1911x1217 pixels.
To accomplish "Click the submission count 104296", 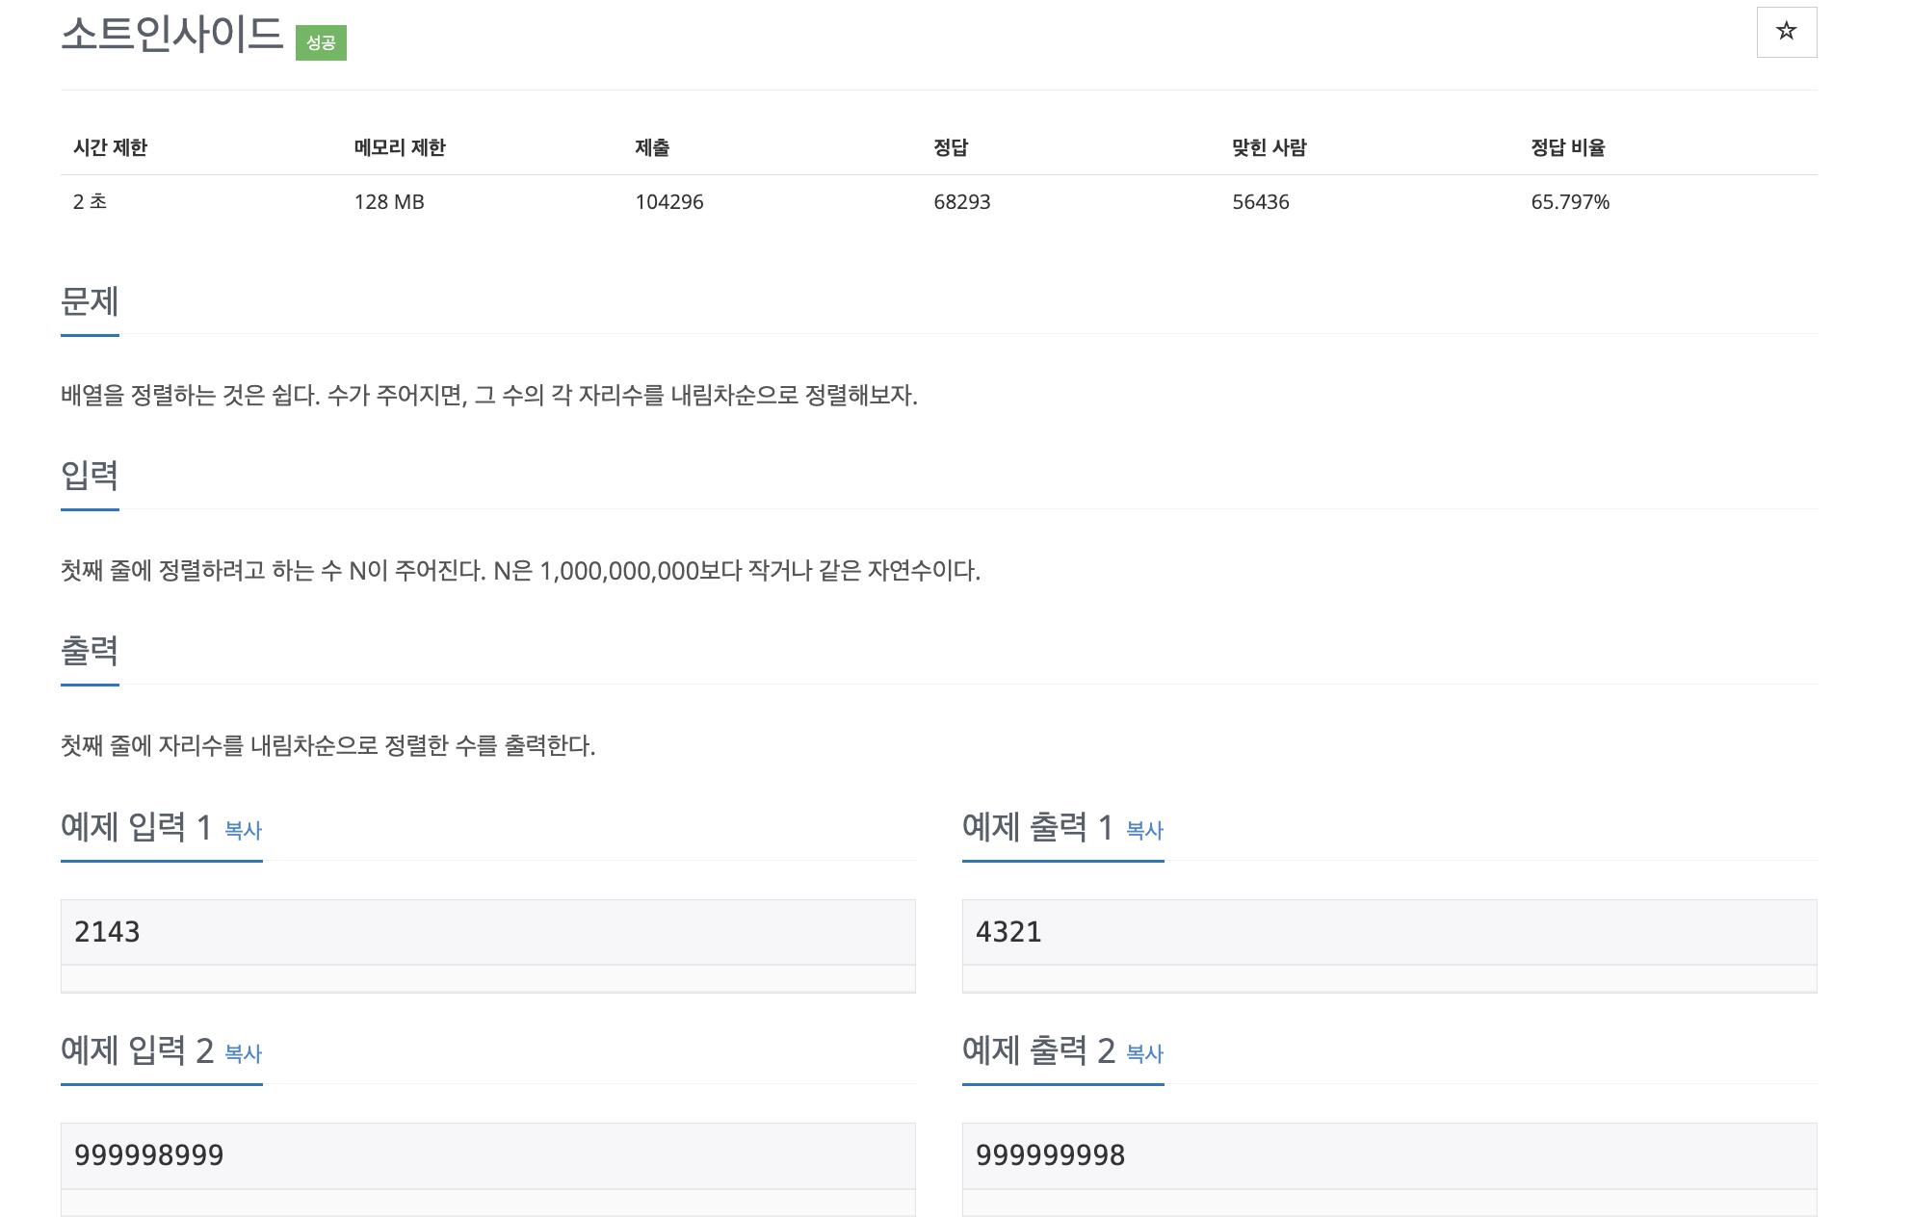I will [668, 202].
